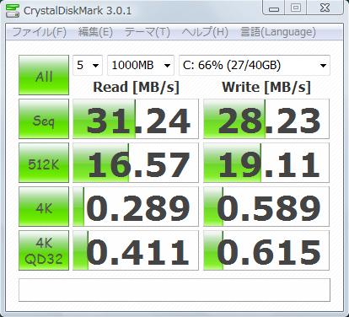Click the 4K read result 0.289
Image resolution: width=349 pixels, height=317 pixels.
[x=136, y=207]
